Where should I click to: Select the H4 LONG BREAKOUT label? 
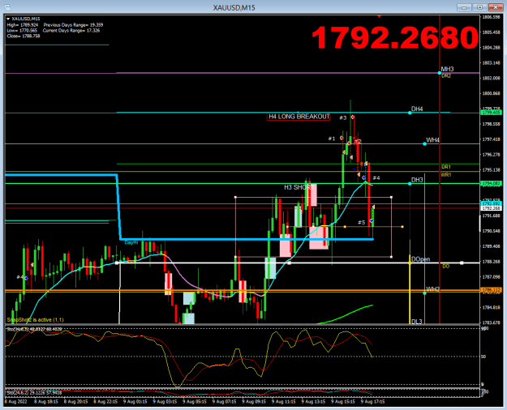pos(299,117)
